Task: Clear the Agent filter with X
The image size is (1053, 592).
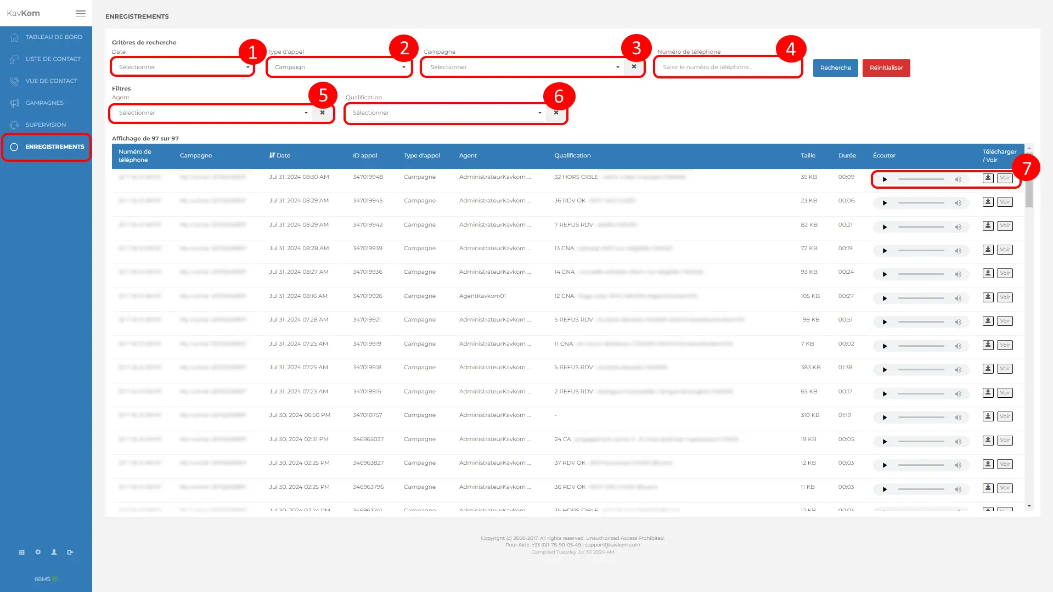Action: point(322,112)
